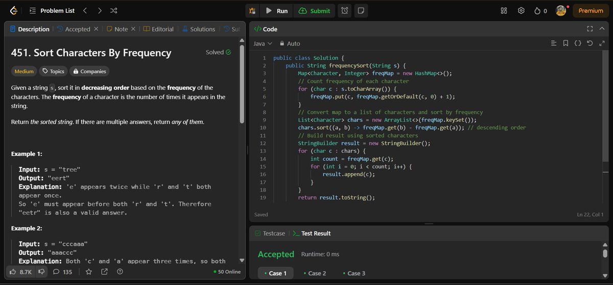Format code with the lines icon
This screenshot has width=613, height=285.
(x=554, y=43)
